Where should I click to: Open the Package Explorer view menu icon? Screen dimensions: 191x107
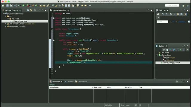pos(39,10)
